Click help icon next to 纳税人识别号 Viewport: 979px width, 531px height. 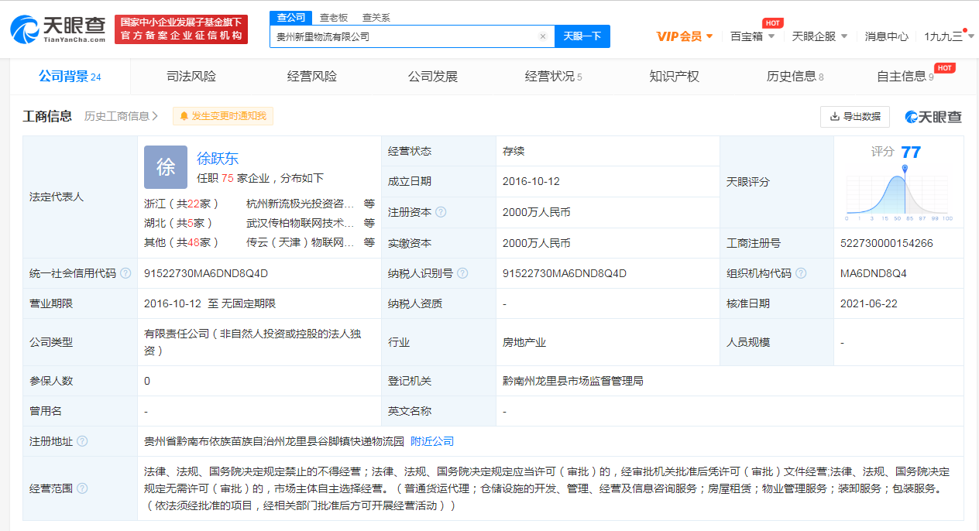pyautogui.click(x=462, y=273)
